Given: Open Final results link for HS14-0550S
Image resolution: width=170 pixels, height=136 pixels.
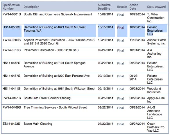Looking at the screenshot, I should [x=120, y=28].
